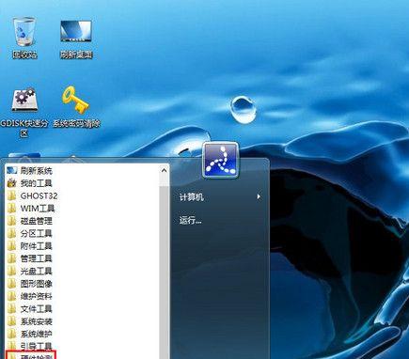Click the 我的工具 entry icon
The height and width of the screenshot is (359, 409).
coord(11,183)
